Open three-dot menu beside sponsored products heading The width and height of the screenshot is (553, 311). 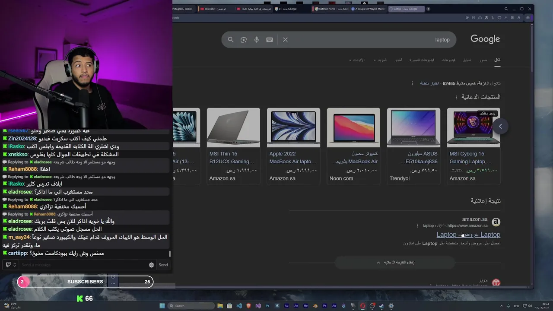[456, 97]
